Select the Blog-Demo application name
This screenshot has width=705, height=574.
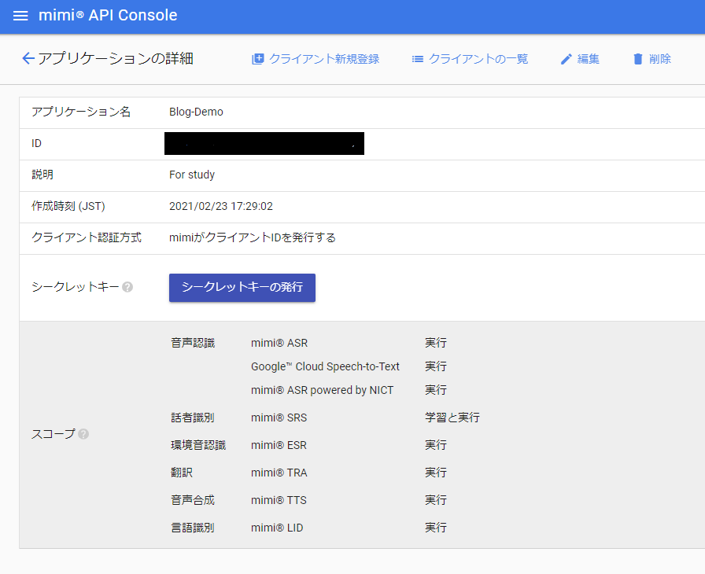pyautogui.click(x=196, y=112)
